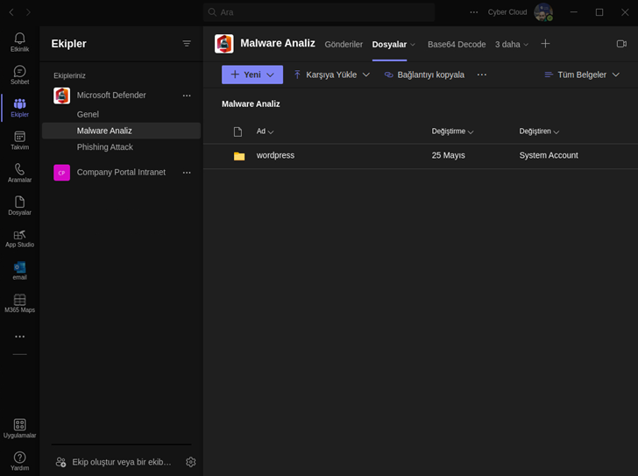The width and height of the screenshot is (638, 476).
Task: Click System Account modified-by cell
Action: [x=549, y=155]
